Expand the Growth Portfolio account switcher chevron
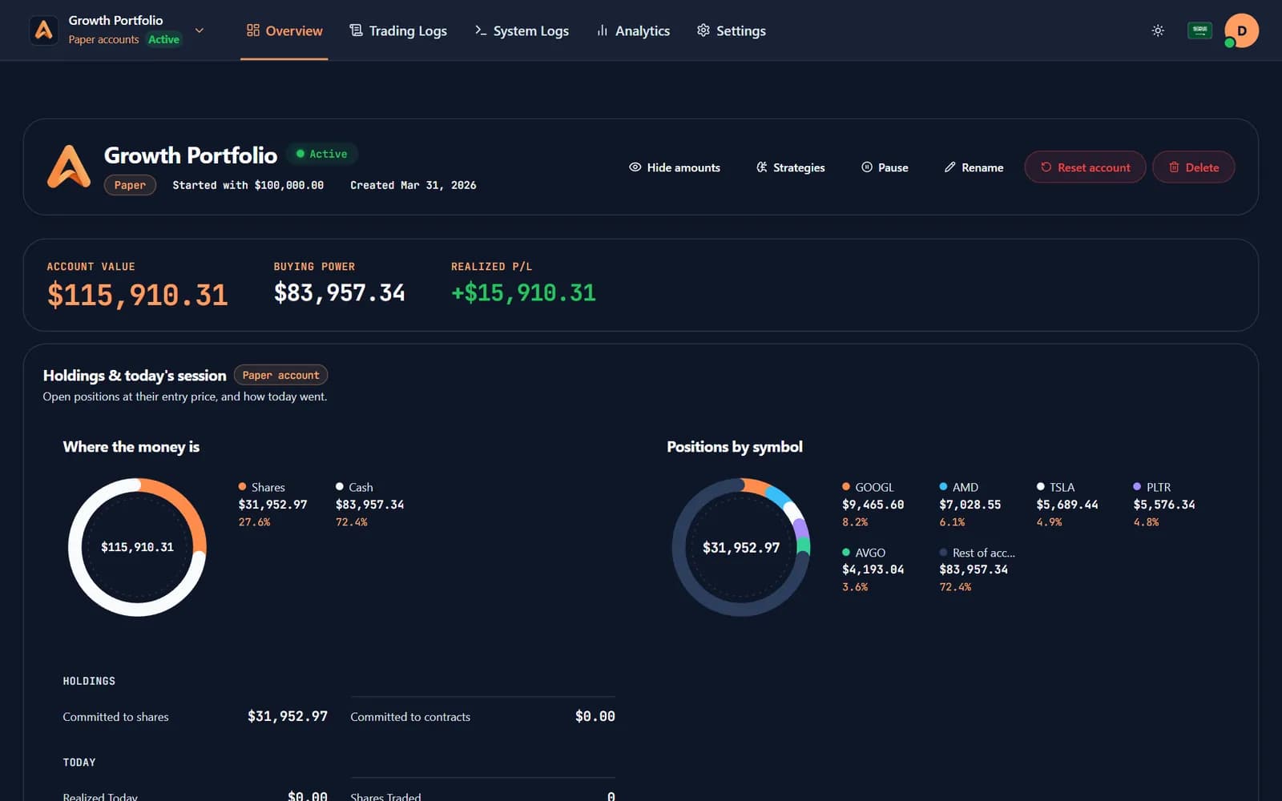Screen dimensions: 1282x801 tap(200, 30)
